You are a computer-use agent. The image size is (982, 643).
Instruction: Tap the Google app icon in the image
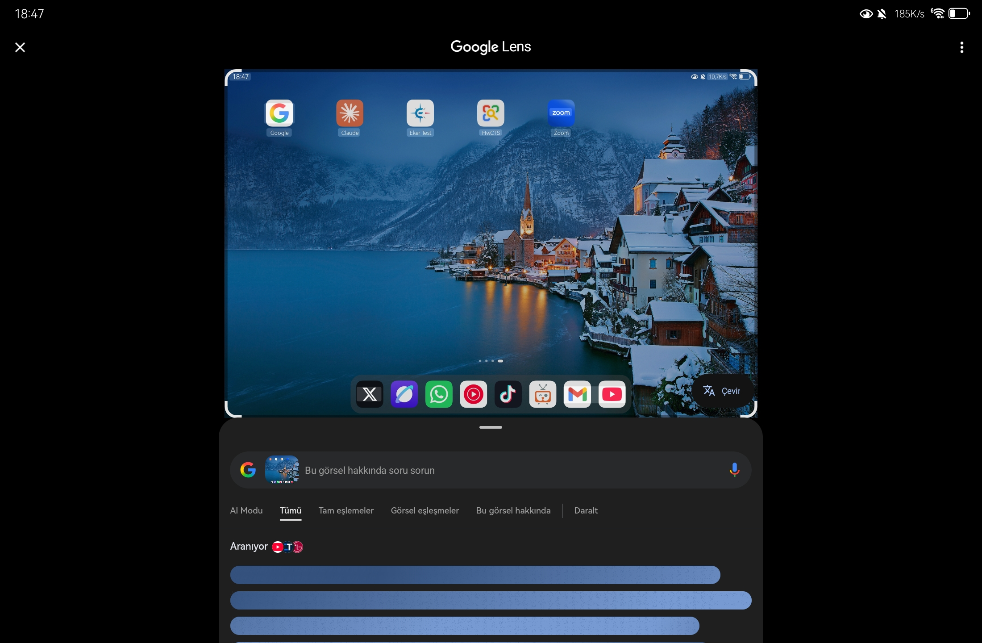(x=279, y=113)
